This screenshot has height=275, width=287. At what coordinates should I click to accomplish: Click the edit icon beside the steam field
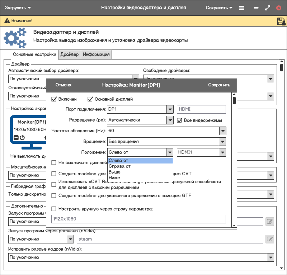tap(270, 239)
